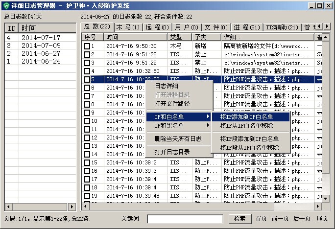Screen dimensions: 335x229
Task: Click date list scrollbar right arrow
Action: click(x=72, y=206)
